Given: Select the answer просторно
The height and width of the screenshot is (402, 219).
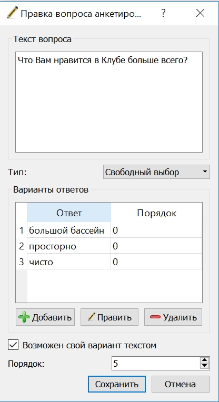Looking at the screenshot, I should (x=69, y=246).
